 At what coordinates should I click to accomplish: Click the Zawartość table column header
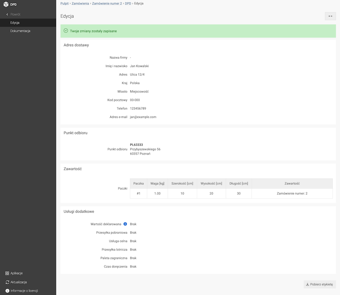pos(292,183)
